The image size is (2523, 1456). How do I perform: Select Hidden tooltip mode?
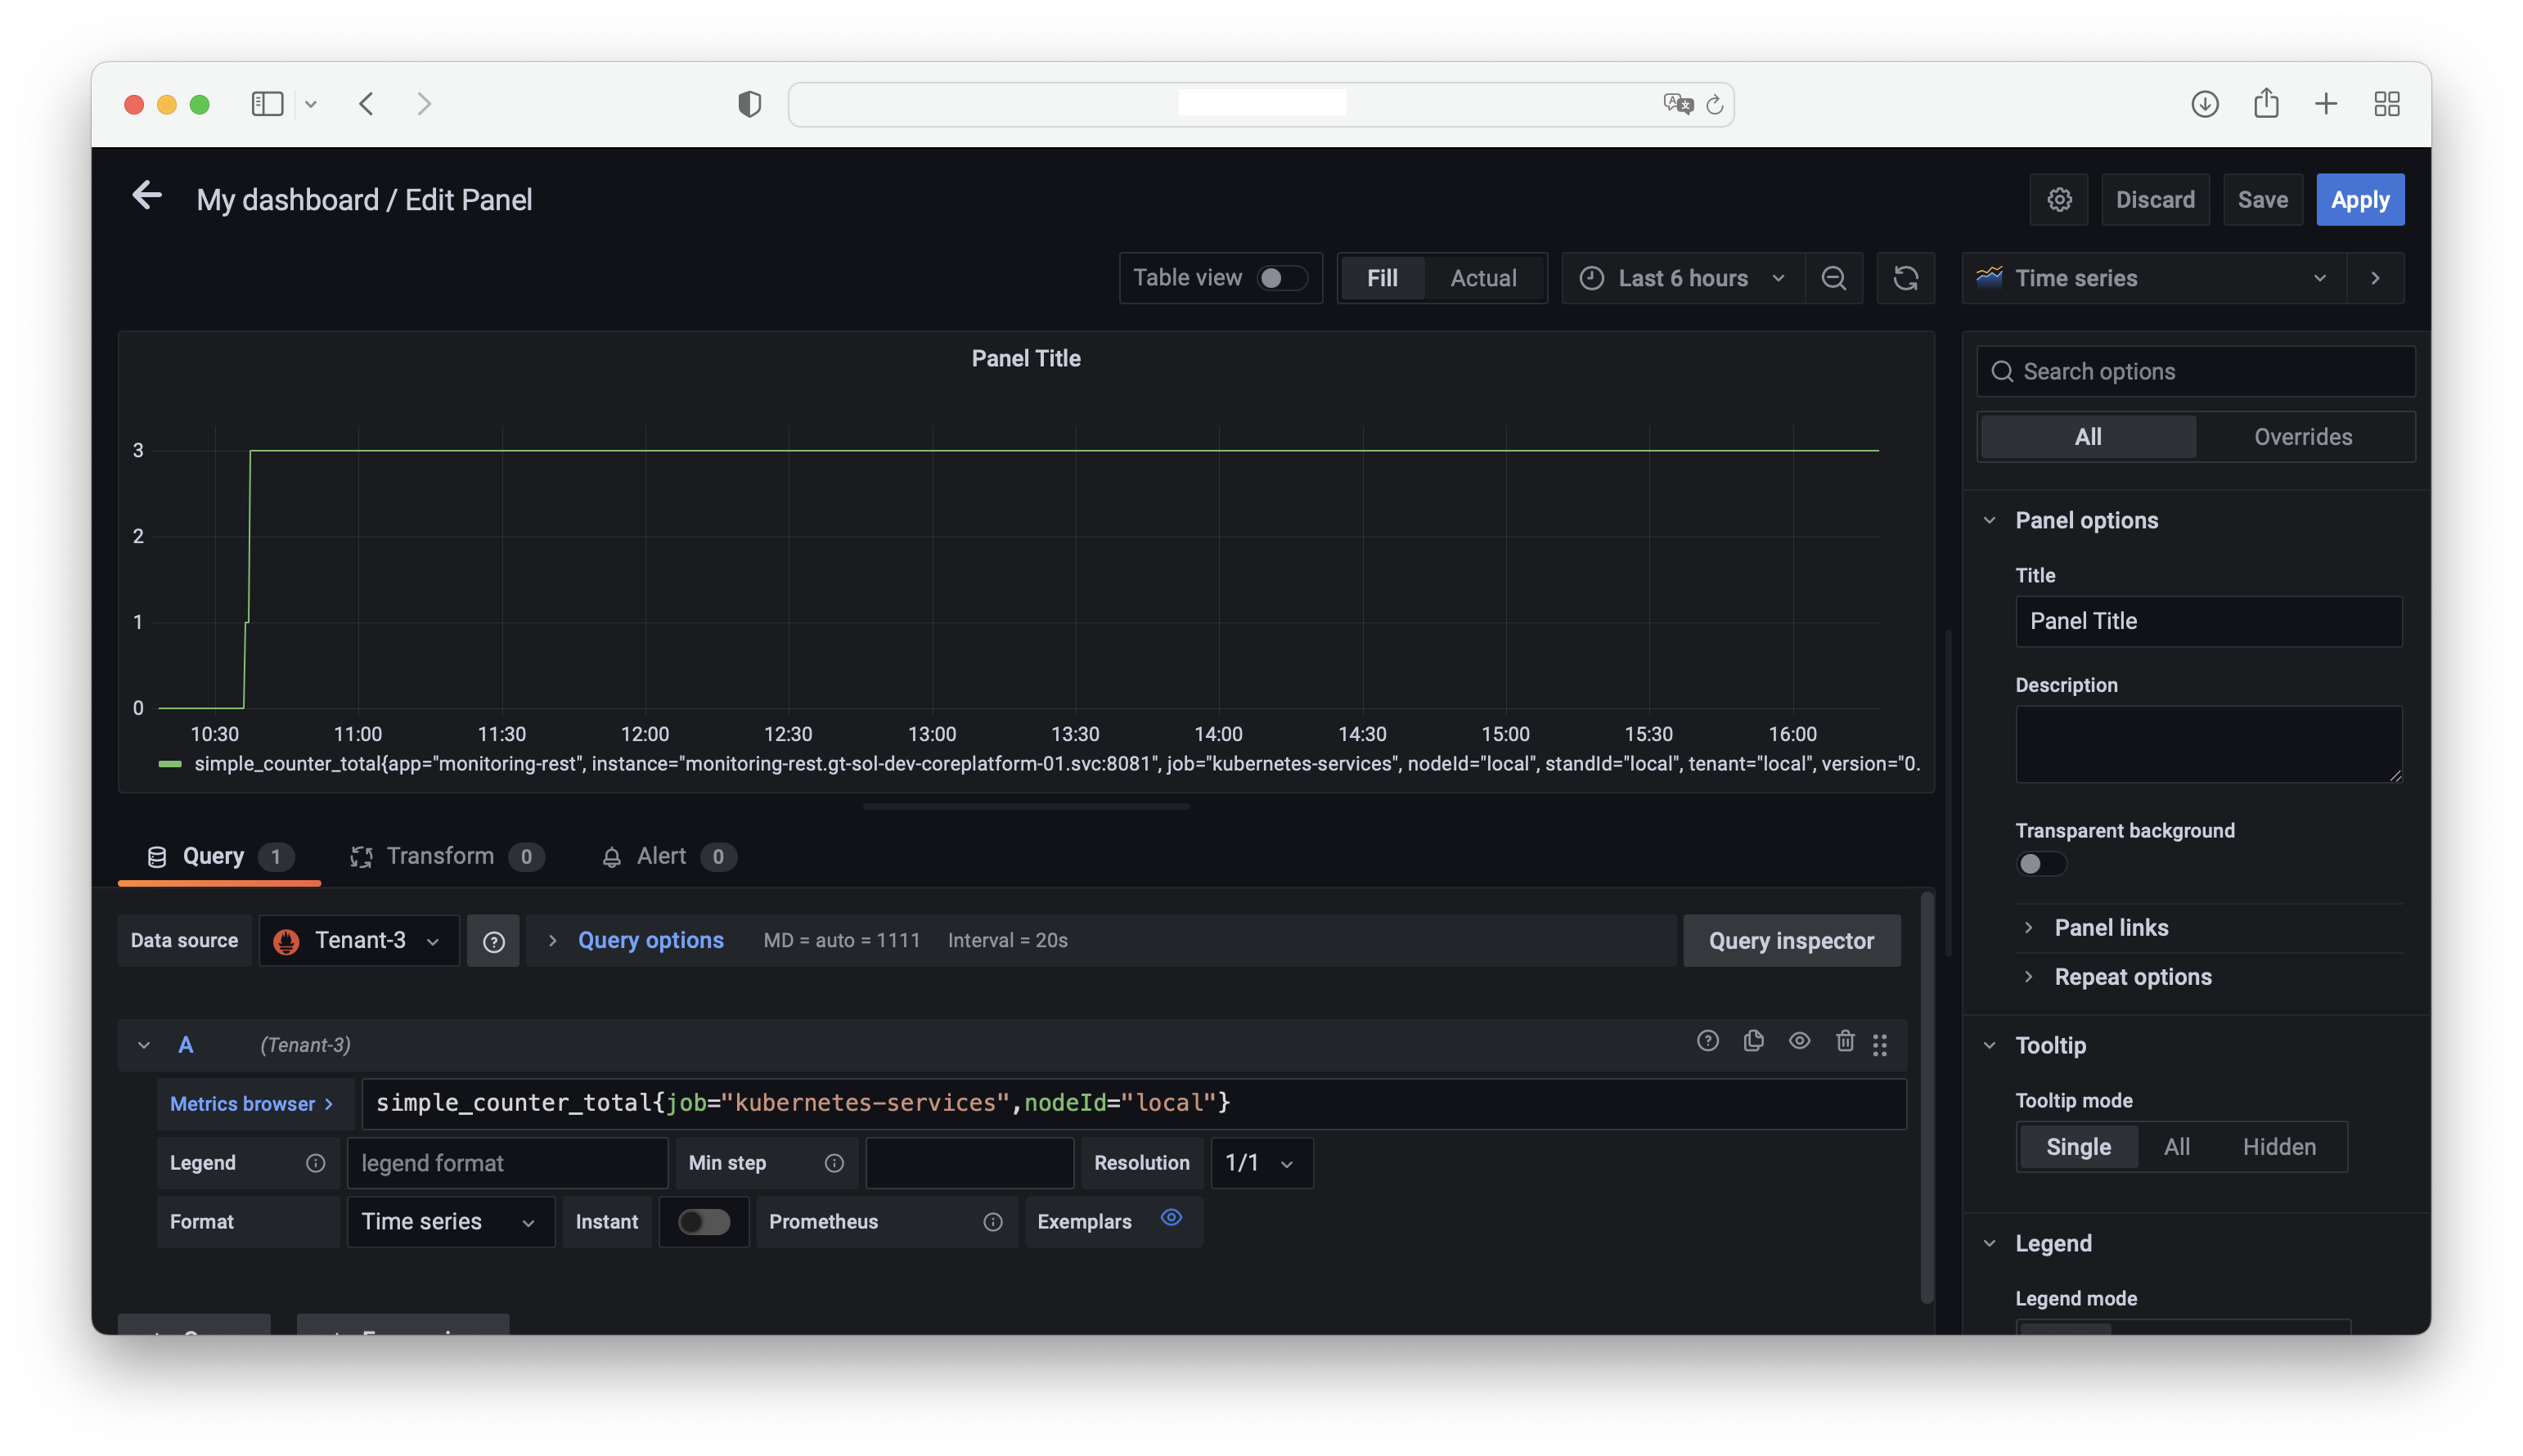[x=2279, y=1147]
